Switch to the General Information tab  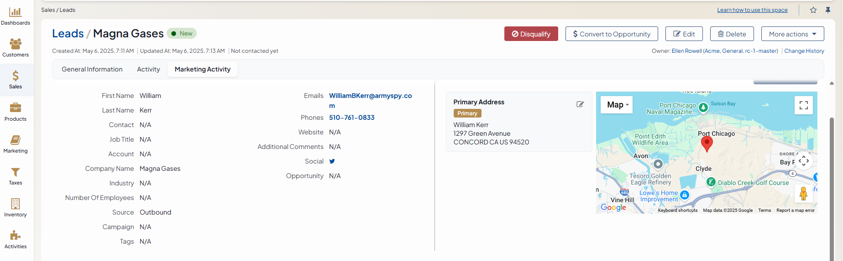pos(92,69)
